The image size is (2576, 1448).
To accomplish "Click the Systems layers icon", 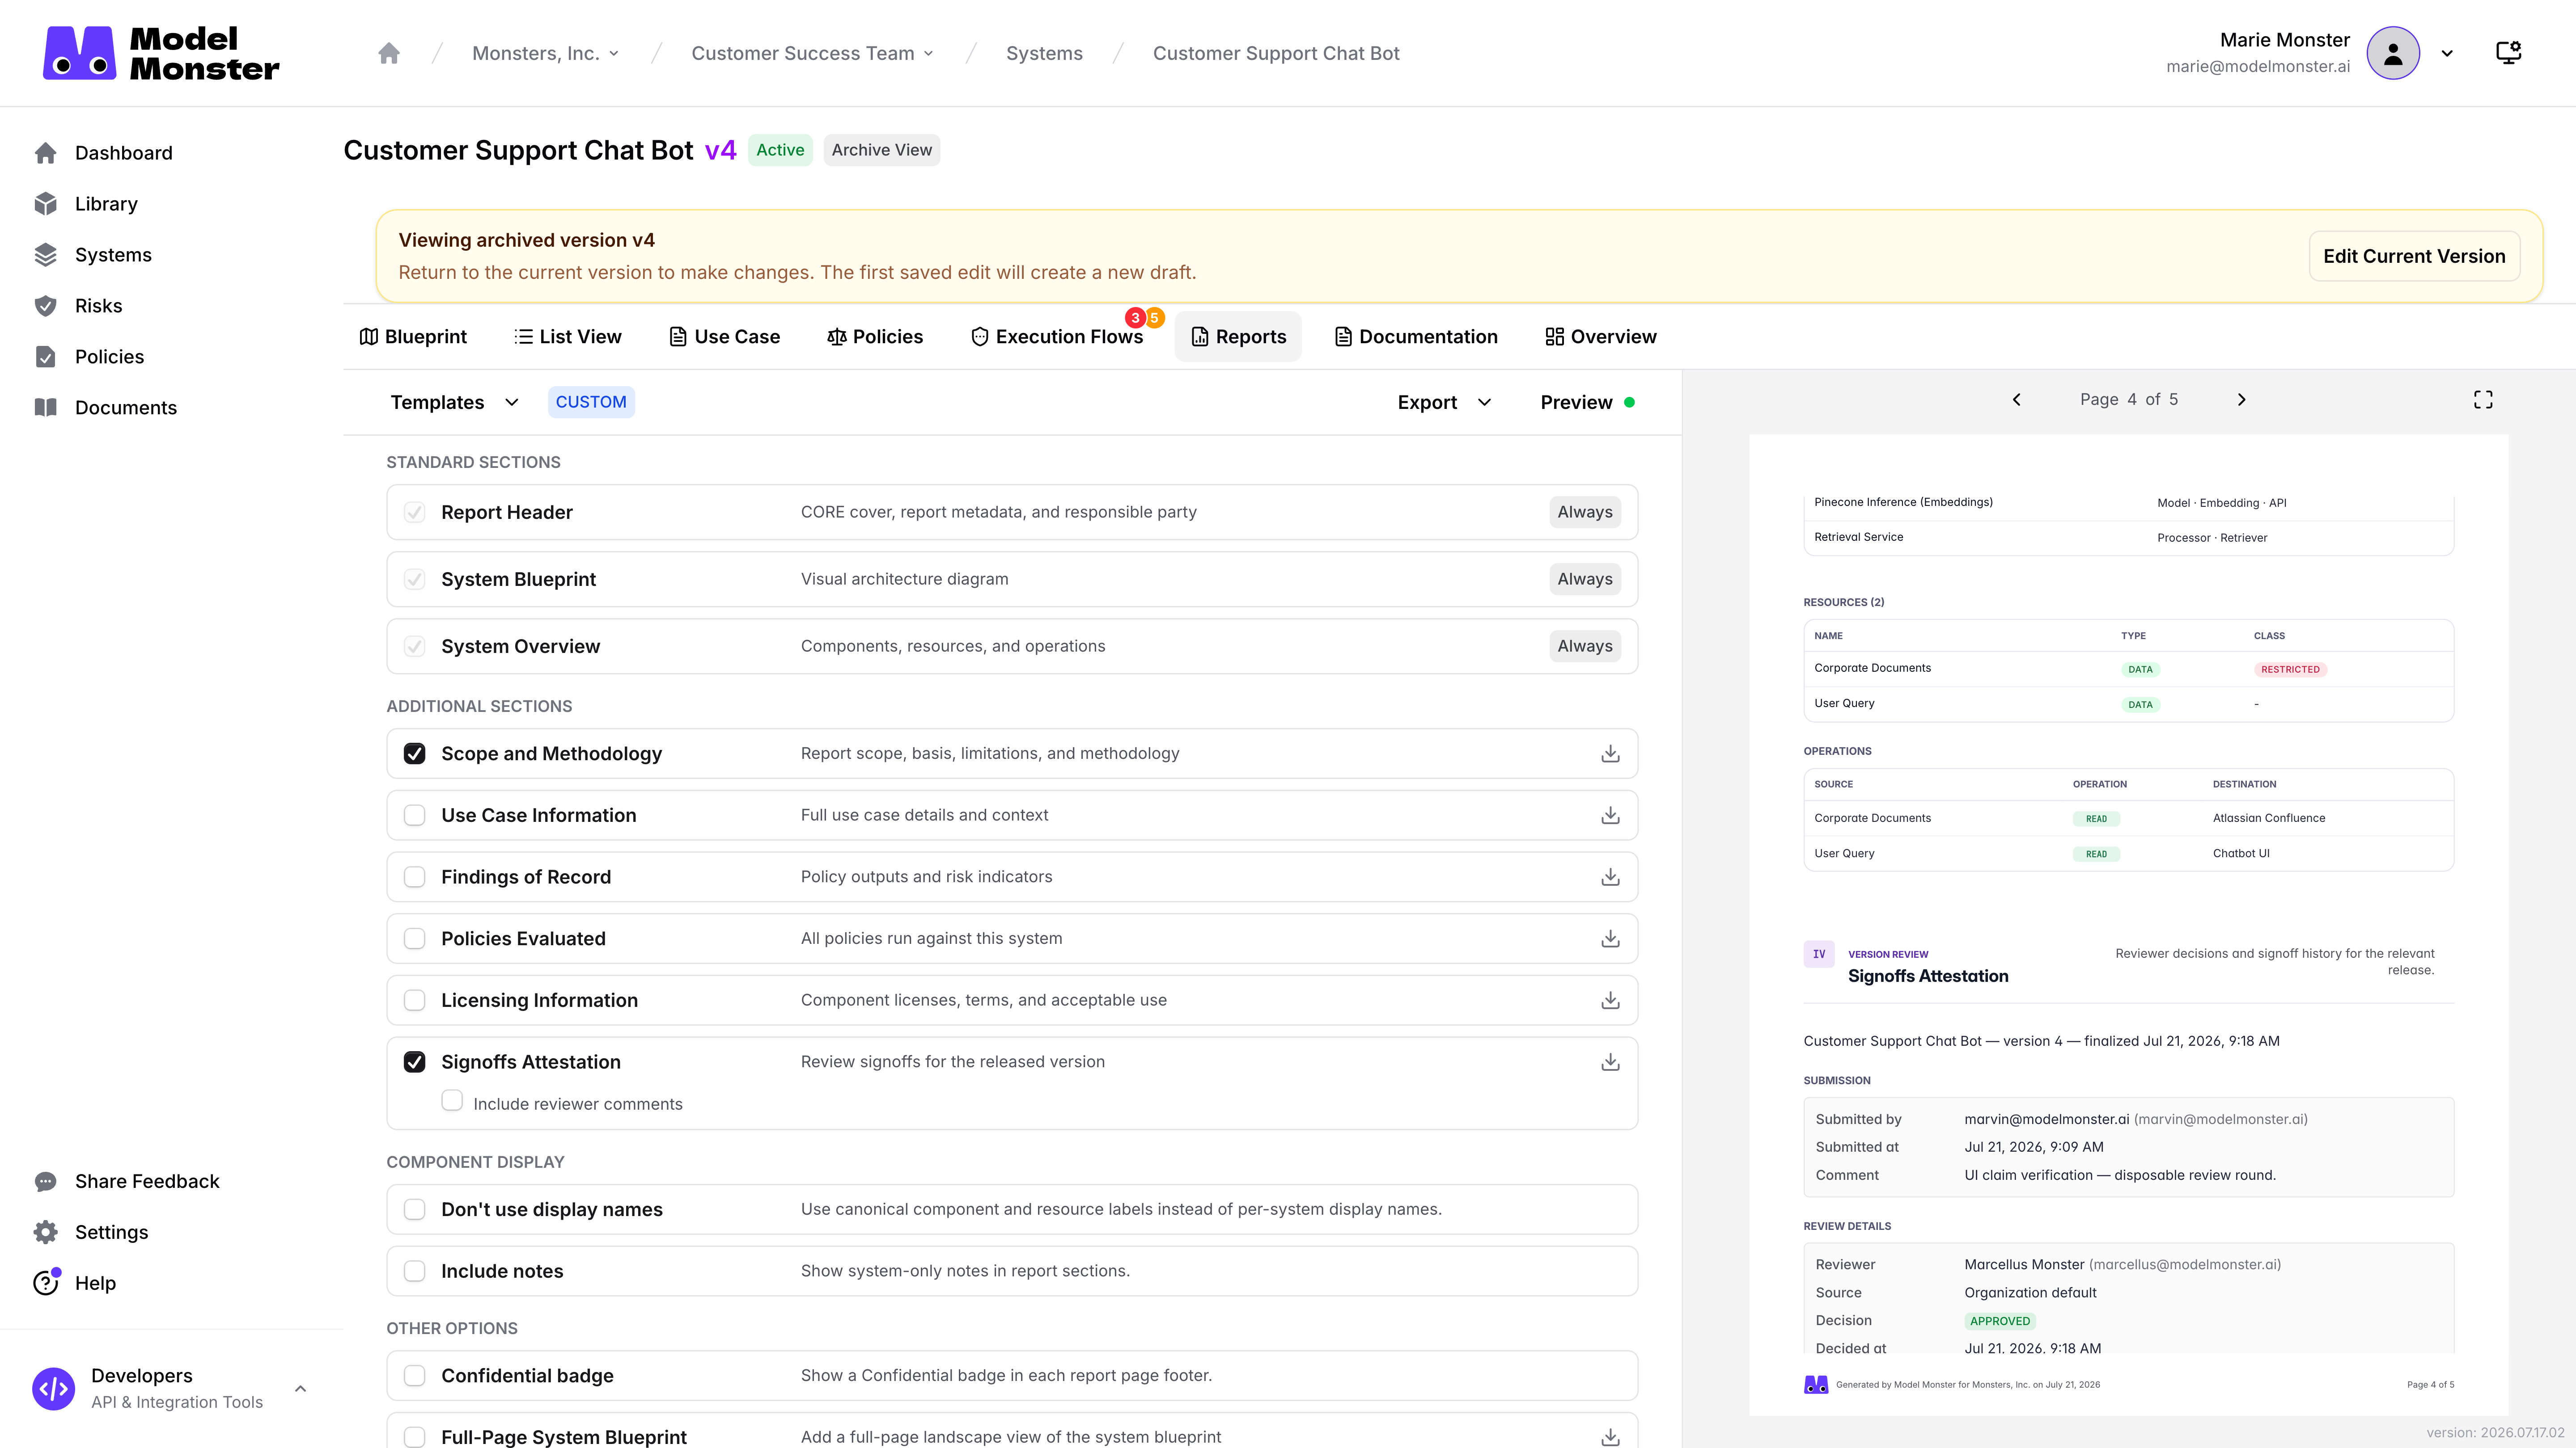I will [46, 255].
